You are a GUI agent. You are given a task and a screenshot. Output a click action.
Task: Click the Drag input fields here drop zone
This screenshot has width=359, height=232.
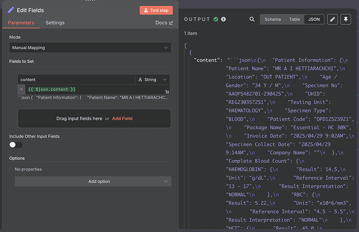94,118
